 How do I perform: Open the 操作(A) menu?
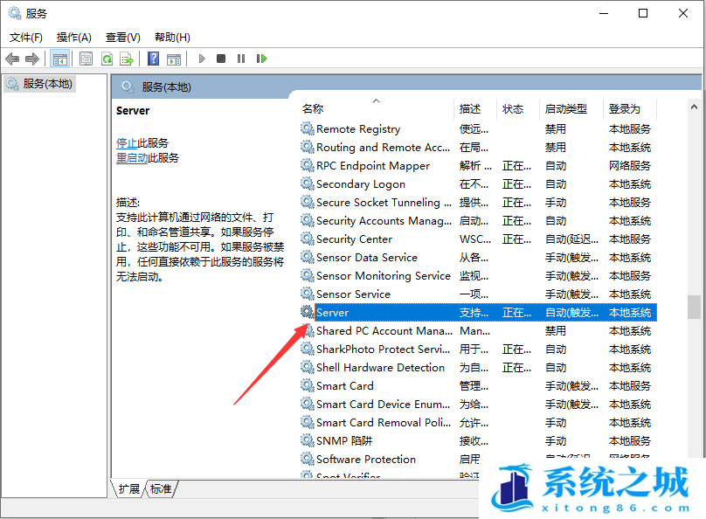point(74,38)
